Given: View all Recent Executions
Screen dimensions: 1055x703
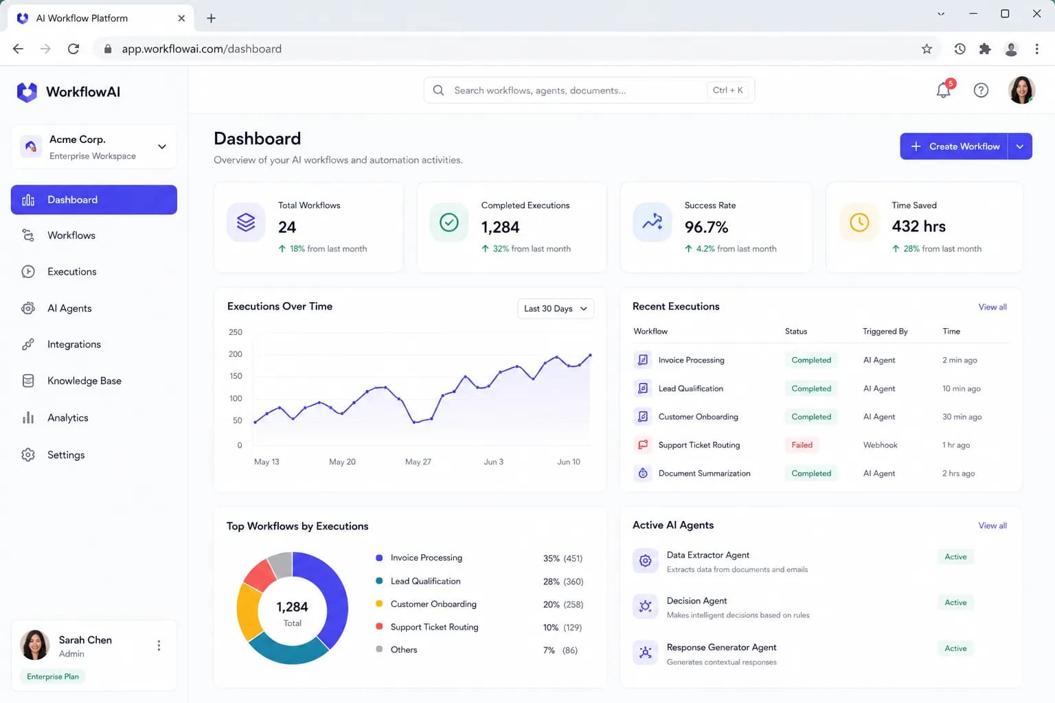Looking at the screenshot, I should point(992,307).
